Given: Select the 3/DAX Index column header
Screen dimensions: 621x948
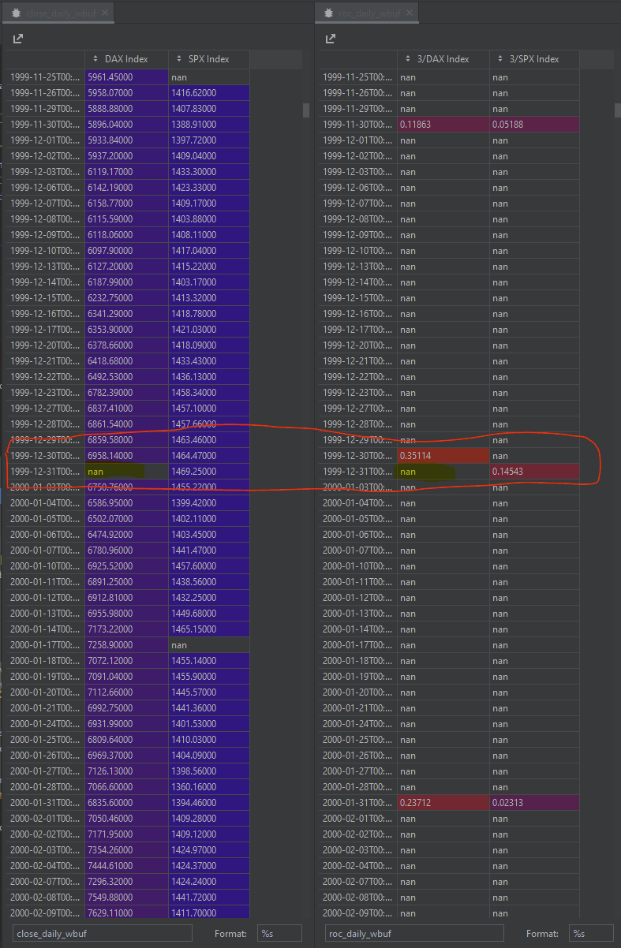Looking at the screenshot, I should tap(443, 59).
